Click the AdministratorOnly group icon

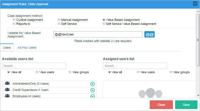click(7, 83)
